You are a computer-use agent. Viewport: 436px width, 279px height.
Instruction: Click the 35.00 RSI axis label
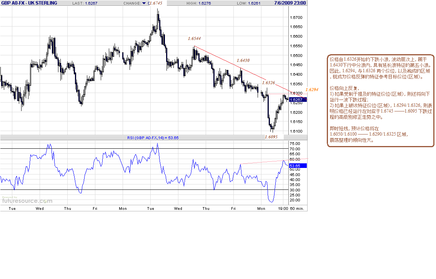[295, 185]
